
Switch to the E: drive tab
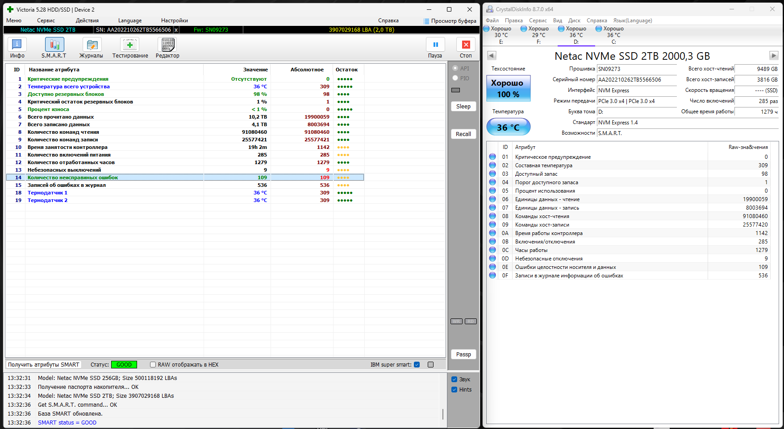[501, 35]
